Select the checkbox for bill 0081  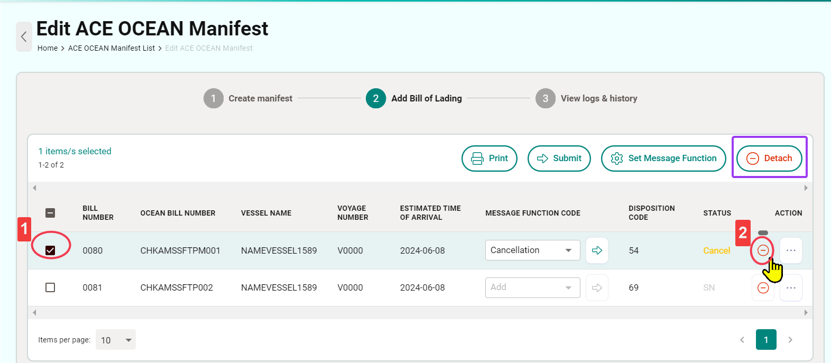(x=50, y=287)
